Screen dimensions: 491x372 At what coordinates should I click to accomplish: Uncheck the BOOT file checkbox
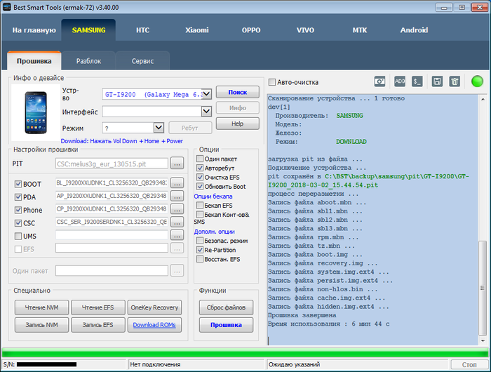point(18,184)
